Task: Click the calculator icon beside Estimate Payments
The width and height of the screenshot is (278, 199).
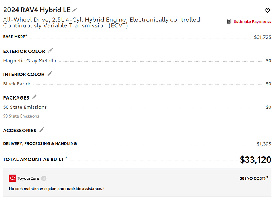Action: click(229, 21)
